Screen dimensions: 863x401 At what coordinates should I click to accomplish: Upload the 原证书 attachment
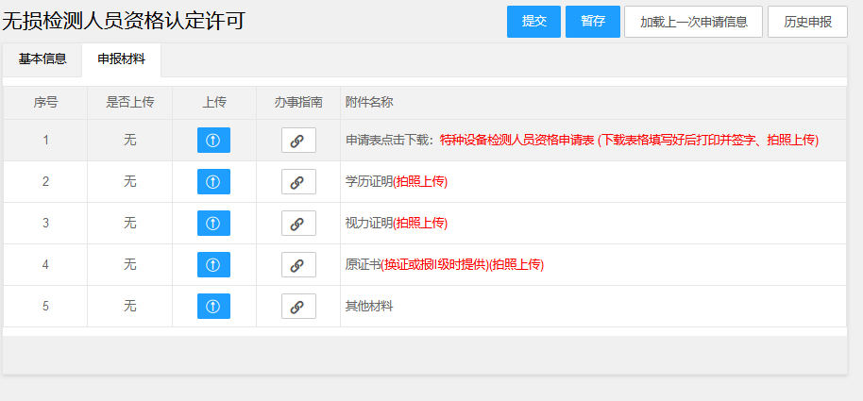pos(213,264)
